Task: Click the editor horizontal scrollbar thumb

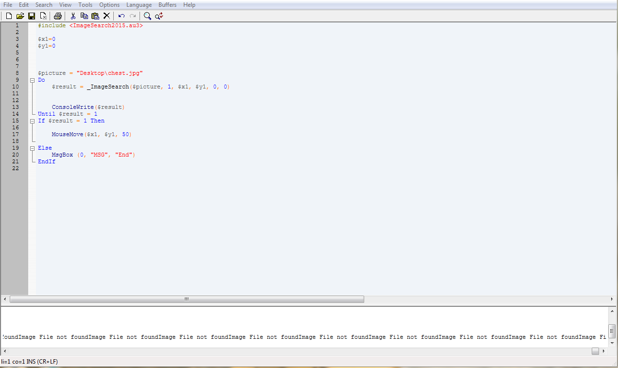Action: [187, 299]
